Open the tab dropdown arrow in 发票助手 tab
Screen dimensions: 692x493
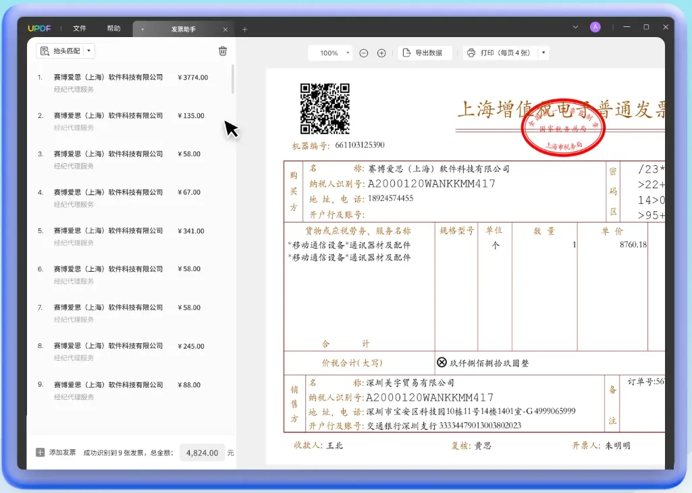point(142,30)
